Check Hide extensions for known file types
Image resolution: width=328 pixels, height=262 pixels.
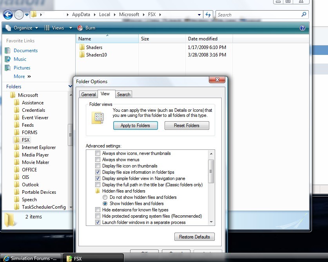98,210
